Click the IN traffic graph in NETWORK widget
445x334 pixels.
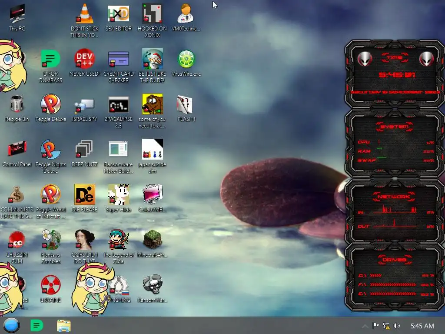(395, 210)
